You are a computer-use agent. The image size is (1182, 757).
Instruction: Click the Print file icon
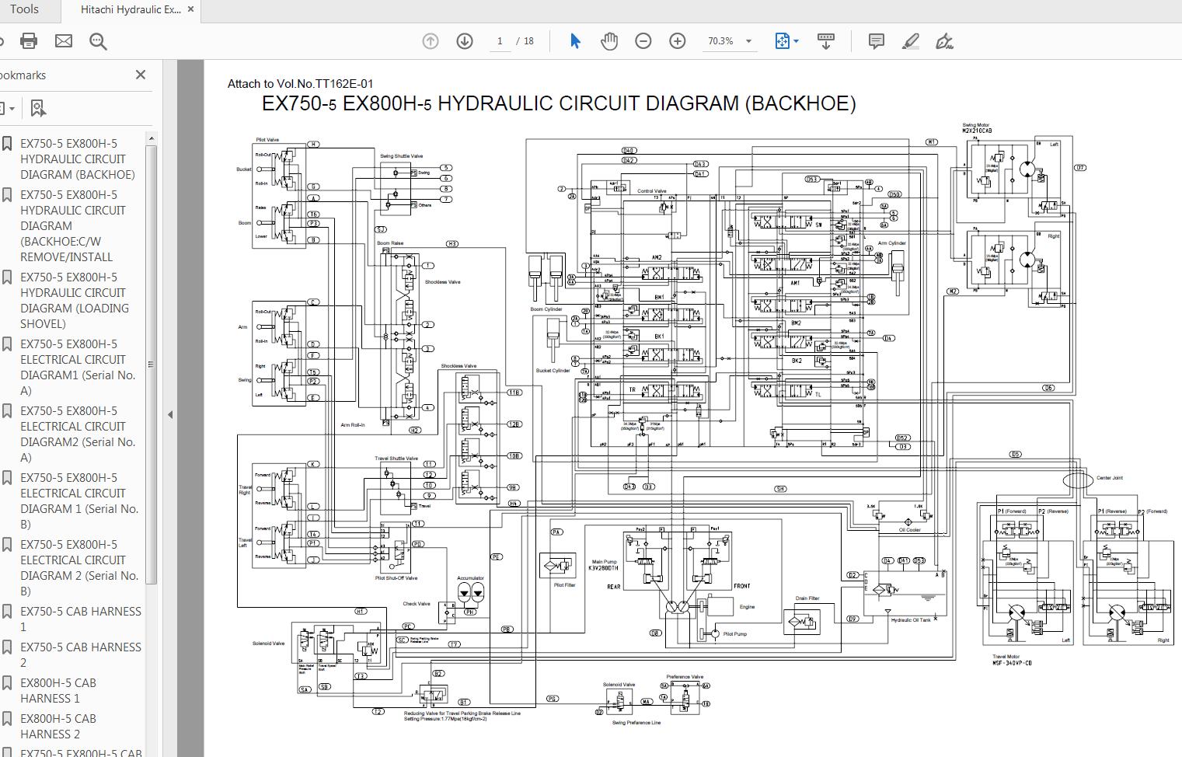point(29,41)
